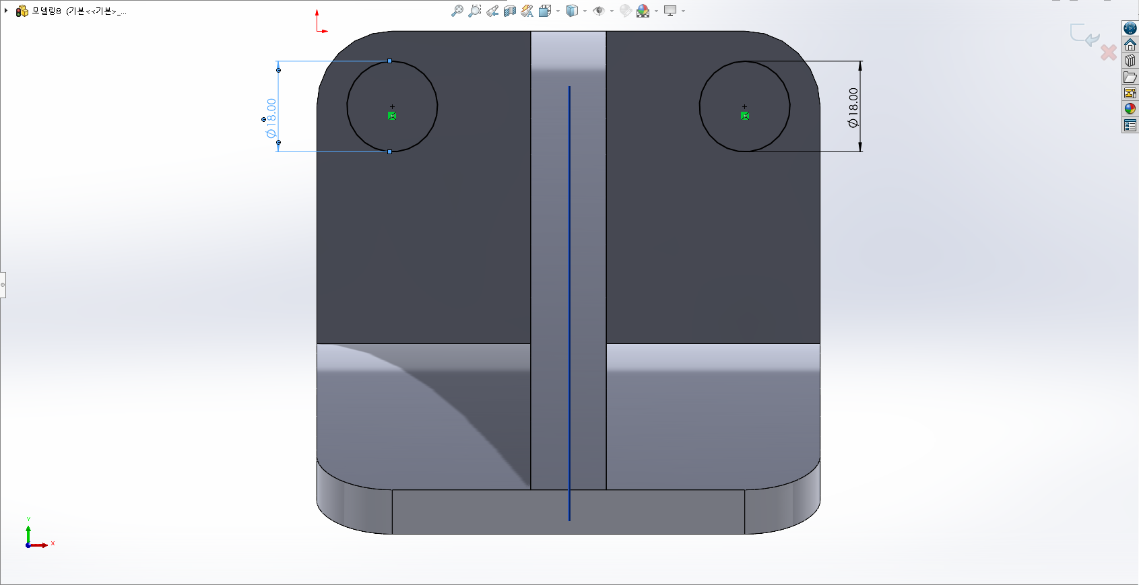Click the Zoom to Fit icon

(x=457, y=11)
